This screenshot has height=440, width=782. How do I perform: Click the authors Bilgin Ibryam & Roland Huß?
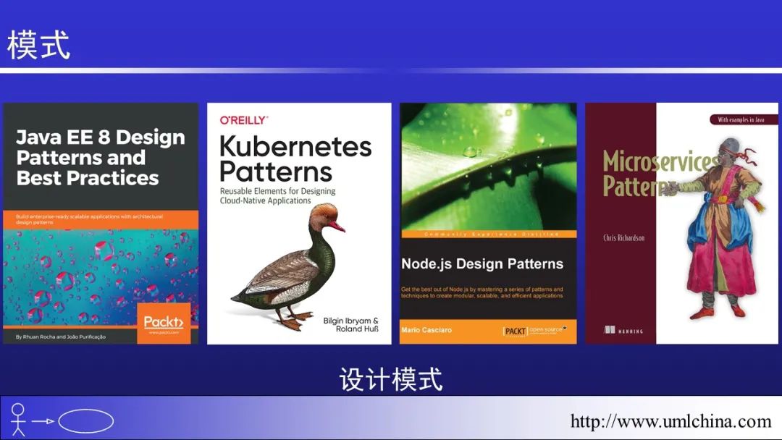[x=350, y=324]
